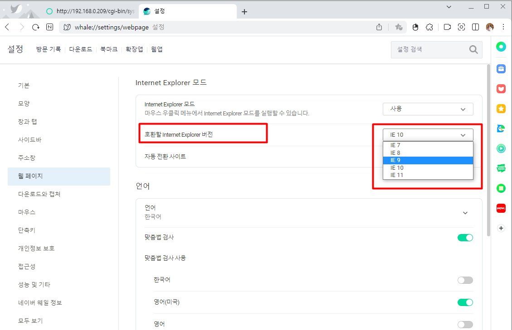Screen dimensions: 512x330
Task: Go to 성능 및 기타 settings category
Action: (x=59, y=285)
